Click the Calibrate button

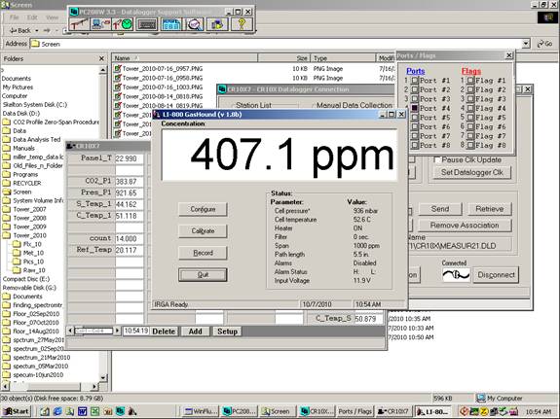(x=203, y=230)
